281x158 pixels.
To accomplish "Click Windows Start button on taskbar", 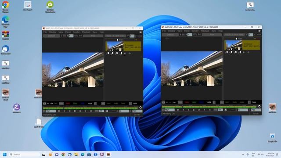I will [5, 154].
